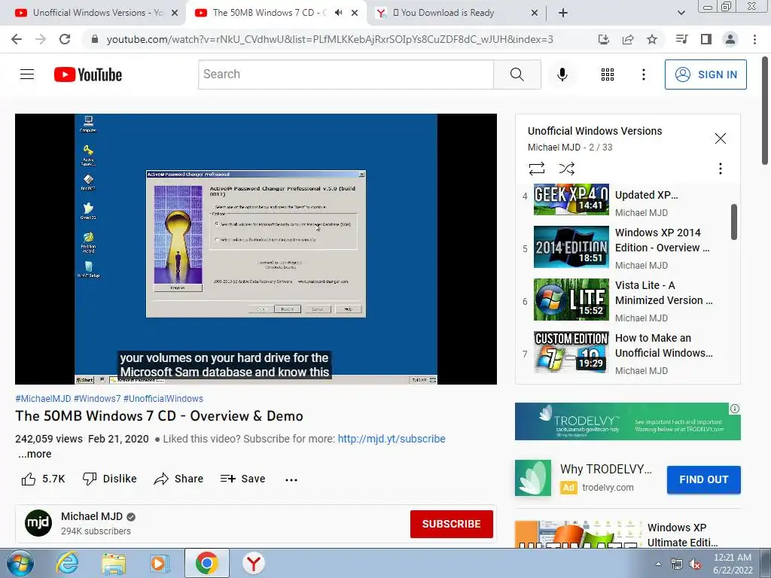This screenshot has width=771, height=578.
Task: Open Windows Explorer from taskbar
Action: point(114,563)
